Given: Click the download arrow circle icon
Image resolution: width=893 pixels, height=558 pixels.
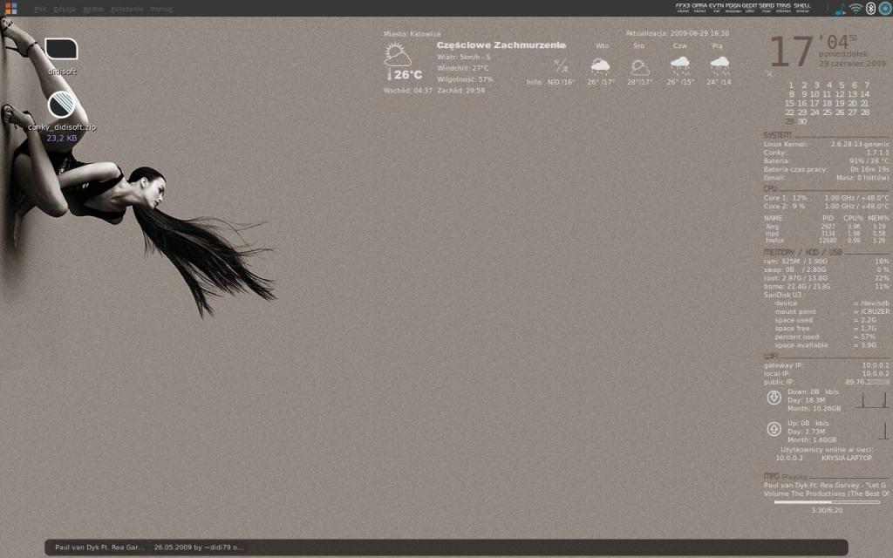Looking at the screenshot, I should pyautogui.click(x=774, y=398).
